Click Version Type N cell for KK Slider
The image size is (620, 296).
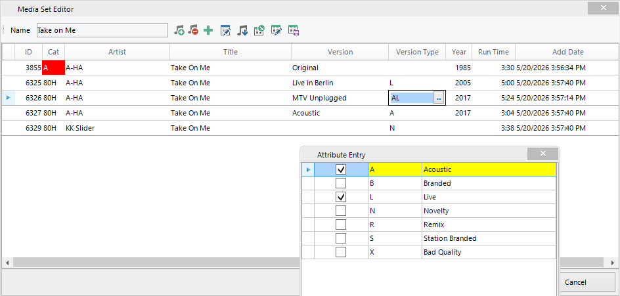point(417,128)
